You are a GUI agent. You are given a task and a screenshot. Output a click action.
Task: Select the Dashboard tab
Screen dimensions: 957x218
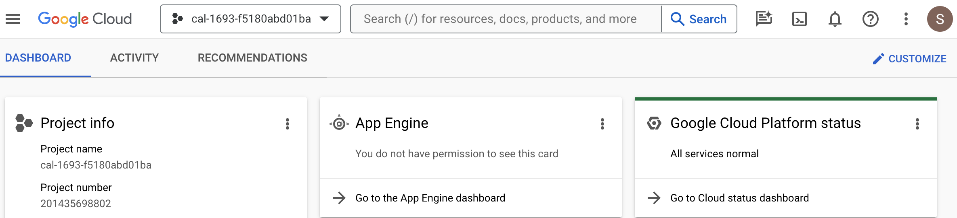point(38,58)
